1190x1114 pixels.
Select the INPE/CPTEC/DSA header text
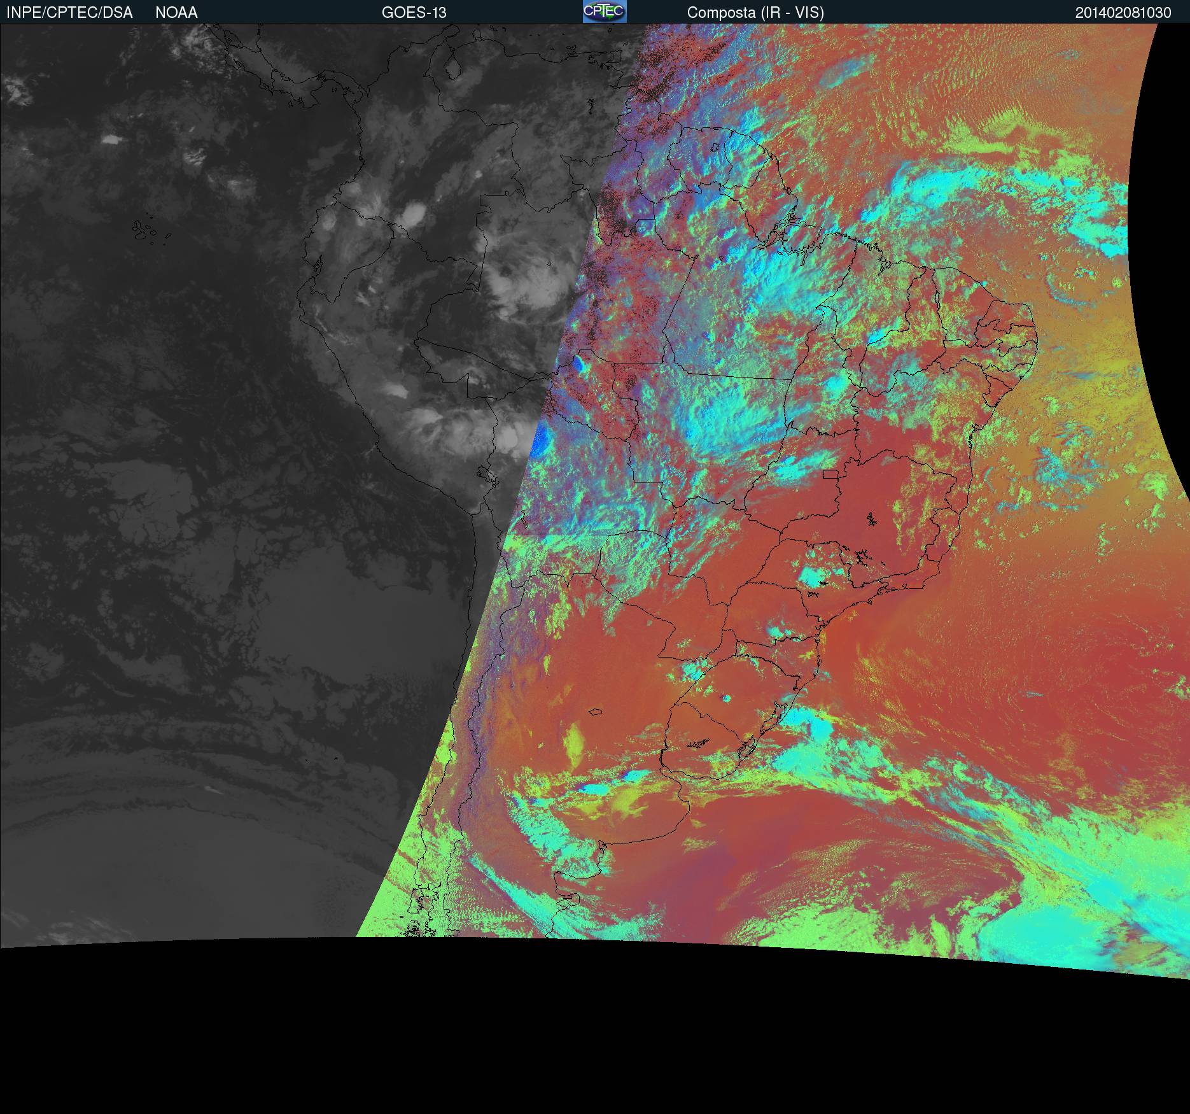pyautogui.click(x=69, y=13)
